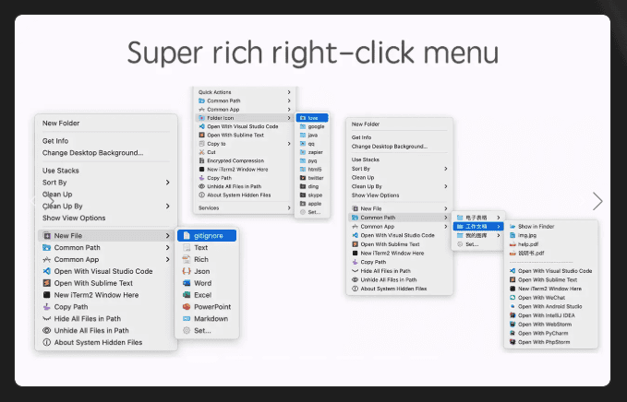Choose the Text file icon in the New File submenu

click(x=187, y=247)
